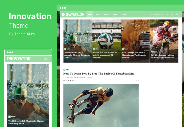
Task: Click Sports tag on Halo race slide
Action: tap(125, 49)
